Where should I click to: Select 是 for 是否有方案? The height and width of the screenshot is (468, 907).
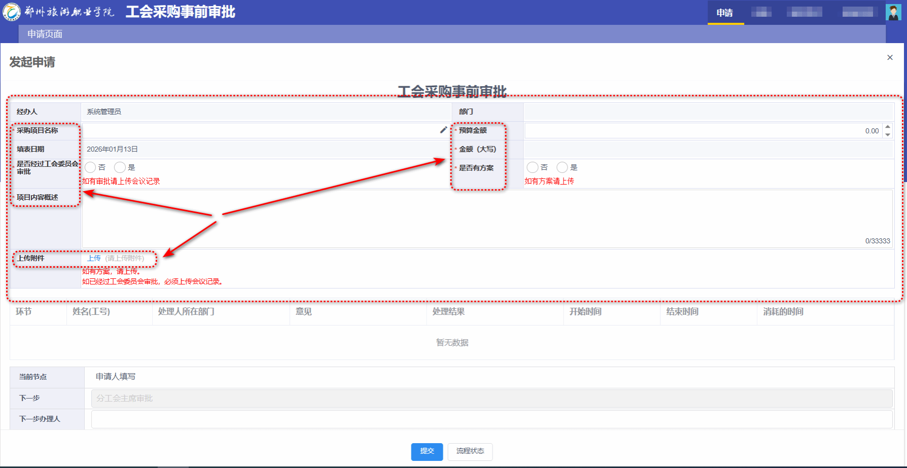pyautogui.click(x=562, y=167)
